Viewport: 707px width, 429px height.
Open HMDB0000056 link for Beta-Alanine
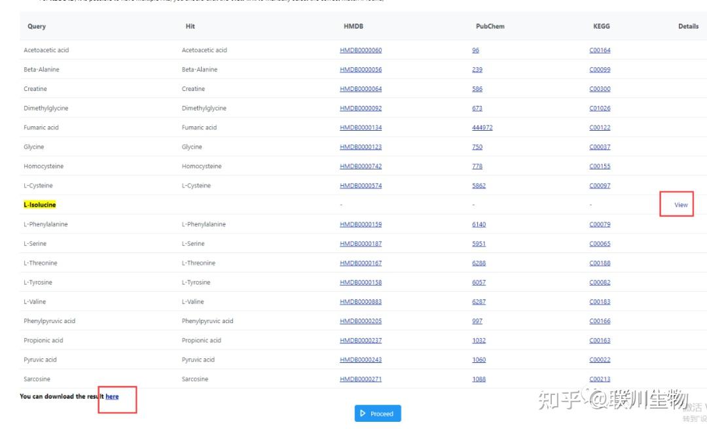point(361,69)
